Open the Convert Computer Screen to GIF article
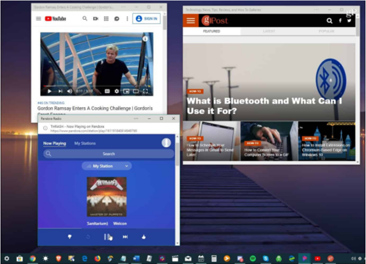The image size is (366, 264). coord(269,141)
